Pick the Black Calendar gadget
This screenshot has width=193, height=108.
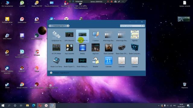coord(109,49)
